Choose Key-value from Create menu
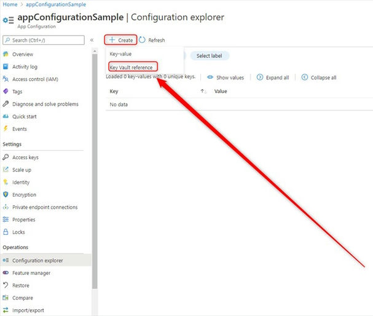Image resolution: width=373 pixels, height=316 pixels. 120,53
